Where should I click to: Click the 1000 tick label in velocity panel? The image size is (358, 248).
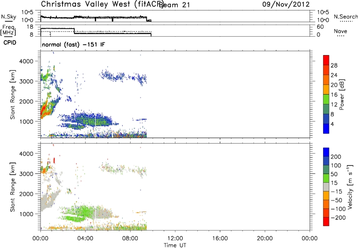click(26, 214)
